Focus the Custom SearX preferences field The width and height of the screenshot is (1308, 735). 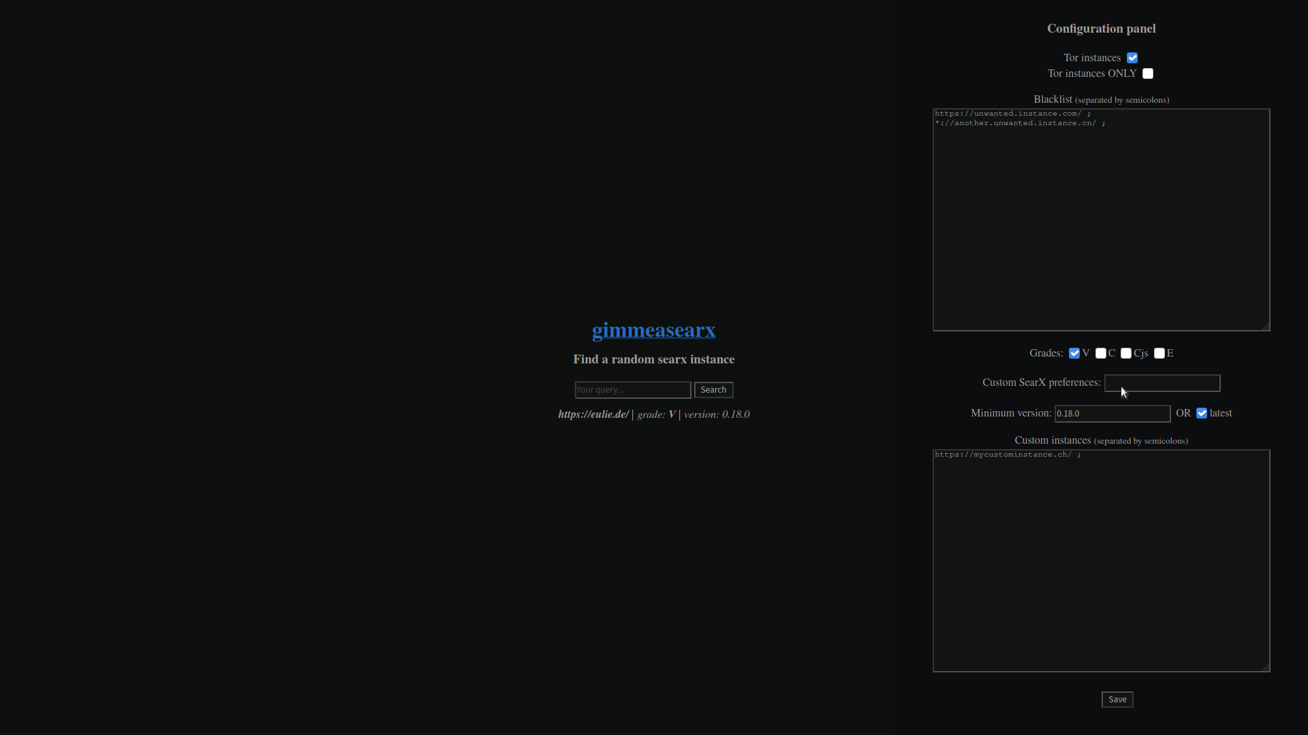(1162, 383)
